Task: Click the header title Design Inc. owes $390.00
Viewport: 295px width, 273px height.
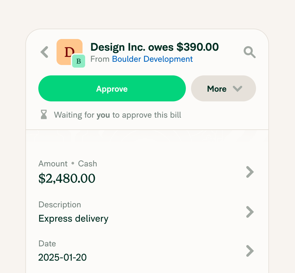Action: point(154,47)
